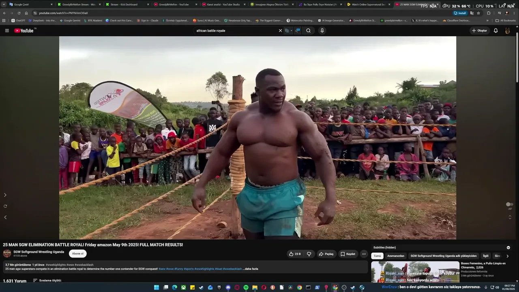Subscribe using the Abone ol button
This screenshot has height=292, width=519.
click(77, 253)
